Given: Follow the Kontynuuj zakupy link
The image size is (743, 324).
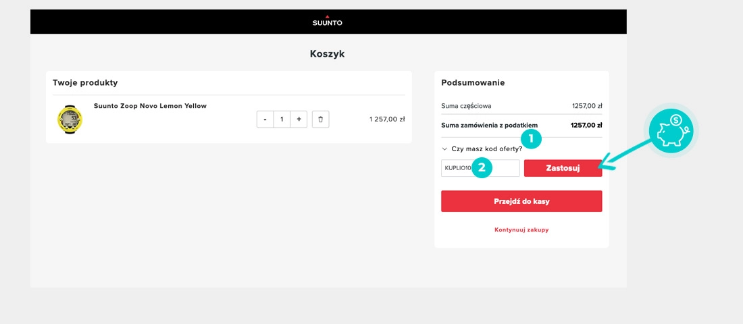Looking at the screenshot, I should pyautogui.click(x=521, y=230).
